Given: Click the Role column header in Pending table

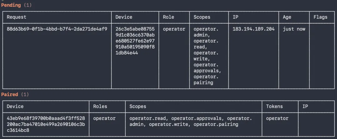Looking at the screenshot, I should (168, 17).
